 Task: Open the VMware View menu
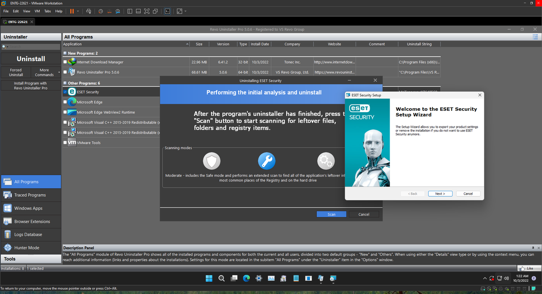[27, 11]
